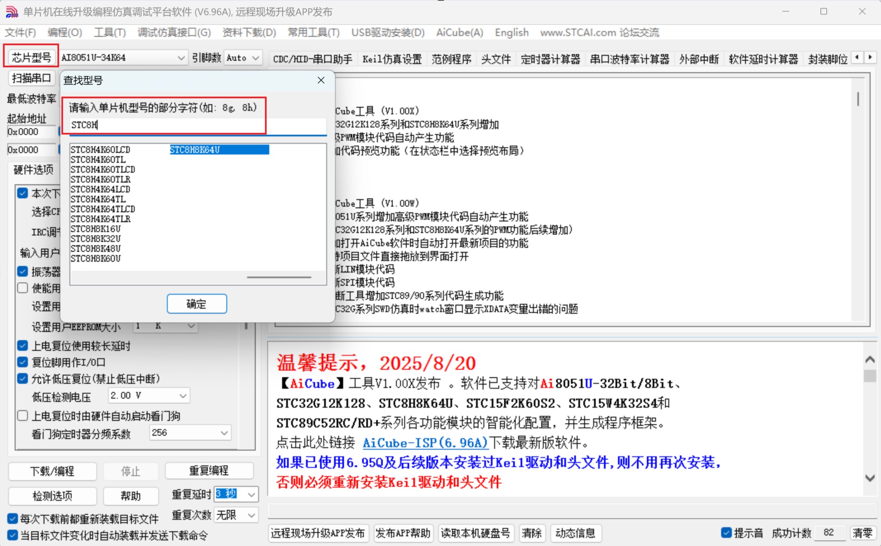Select STC8H4K60LCD in model list
This screenshot has width=881, height=546.
point(100,149)
